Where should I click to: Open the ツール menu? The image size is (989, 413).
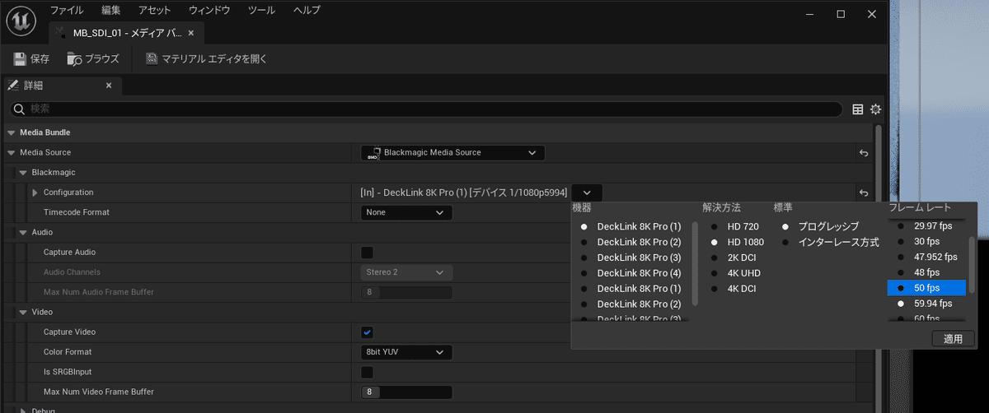(262, 11)
